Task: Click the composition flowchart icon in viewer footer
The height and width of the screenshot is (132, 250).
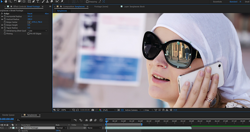Action: tap(167, 110)
